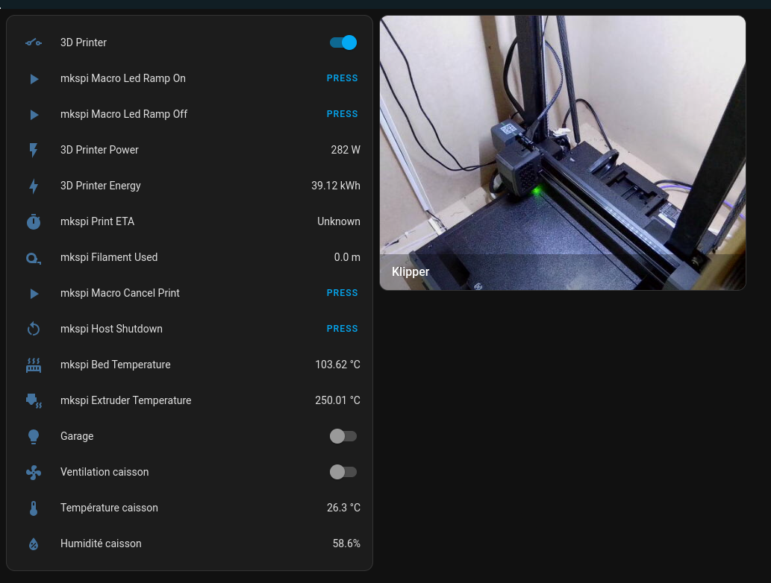Click the 3D Printer Energy lightning icon
This screenshot has width=771, height=583.
pos(34,186)
